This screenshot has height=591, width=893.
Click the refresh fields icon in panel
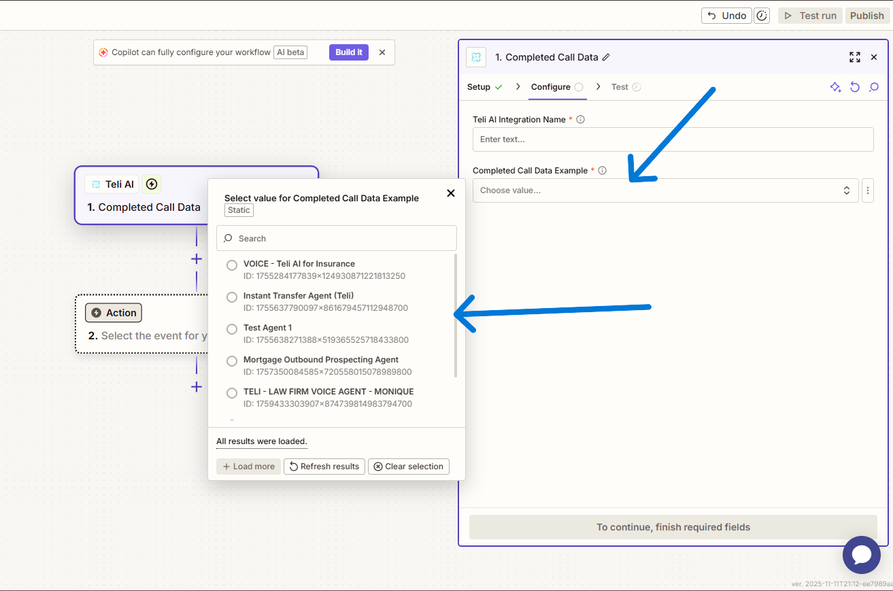point(855,87)
